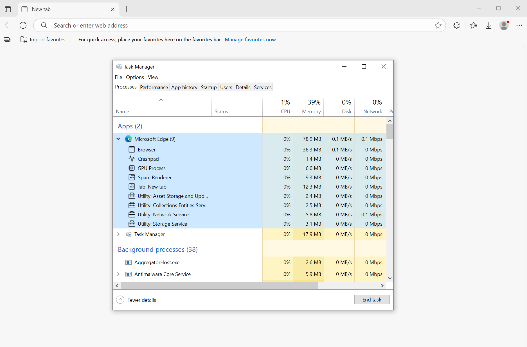The width and height of the screenshot is (527, 347).
Task: Open the Edge profile avatar
Action: tap(504, 25)
